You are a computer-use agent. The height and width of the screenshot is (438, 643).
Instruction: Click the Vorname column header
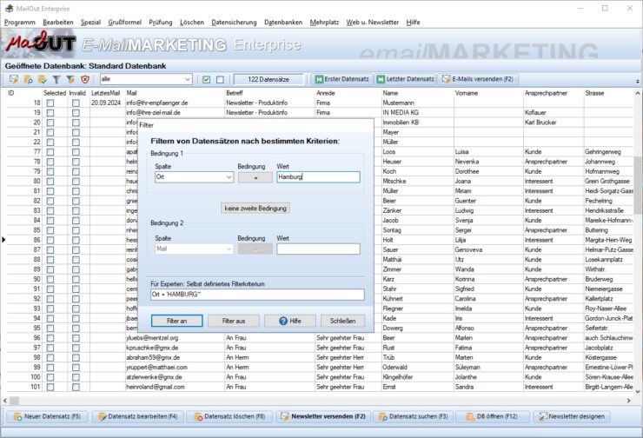click(x=467, y=93)
